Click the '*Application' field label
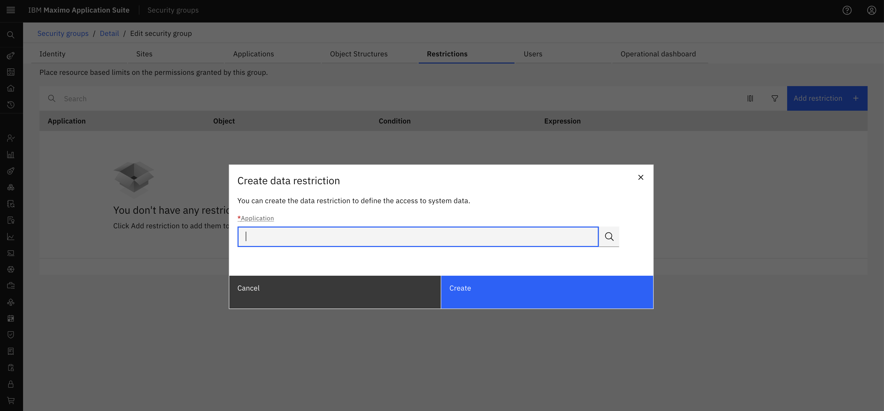Viewport: 884px width, 411px height. click(256, 218)
